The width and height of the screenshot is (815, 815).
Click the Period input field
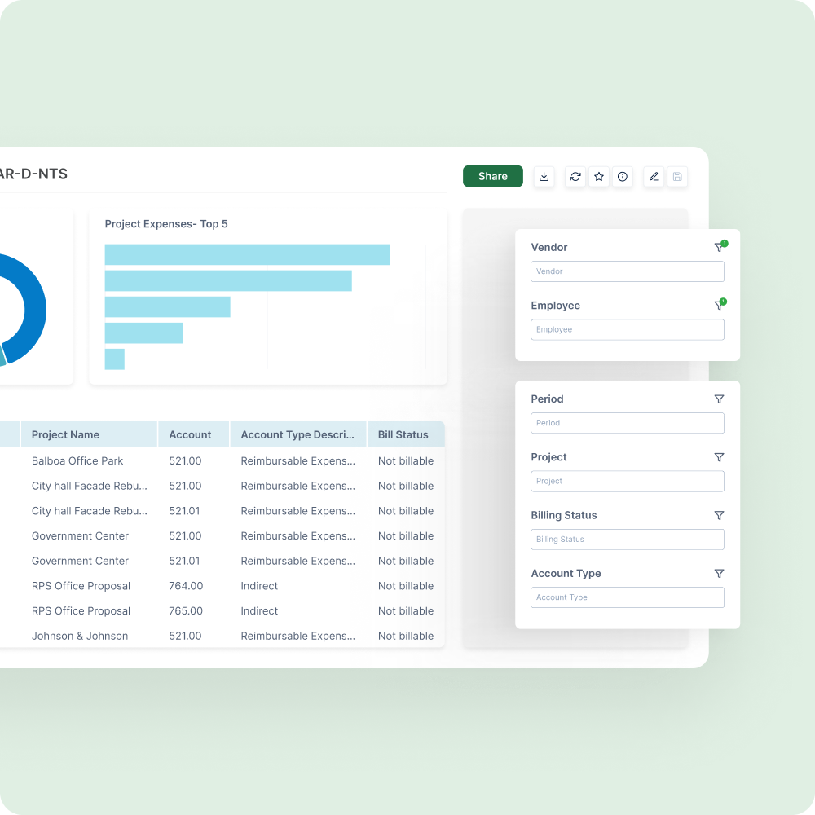pos(627,423)
